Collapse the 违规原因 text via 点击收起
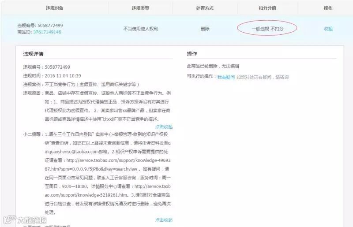 (164, 127)
